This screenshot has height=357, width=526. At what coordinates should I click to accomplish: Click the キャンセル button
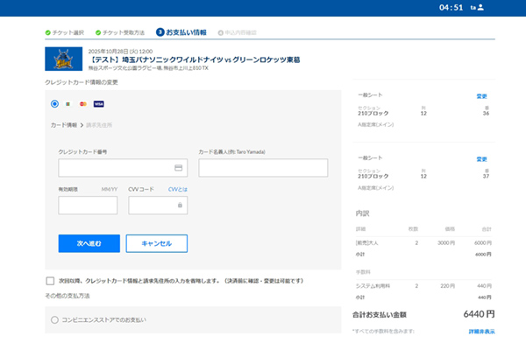tap(157, 243)
